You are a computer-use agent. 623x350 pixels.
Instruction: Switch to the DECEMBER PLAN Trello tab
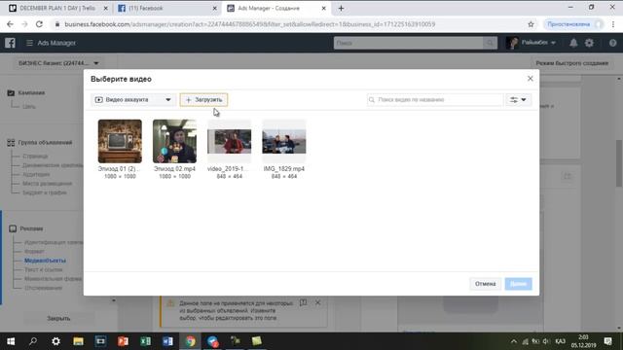(57, 8)
